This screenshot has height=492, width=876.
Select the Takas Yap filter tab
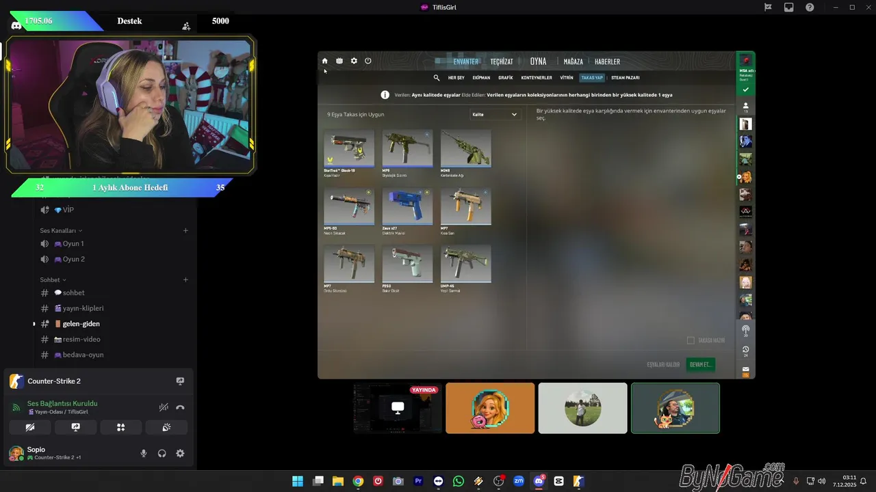click(x=592, y=78)
